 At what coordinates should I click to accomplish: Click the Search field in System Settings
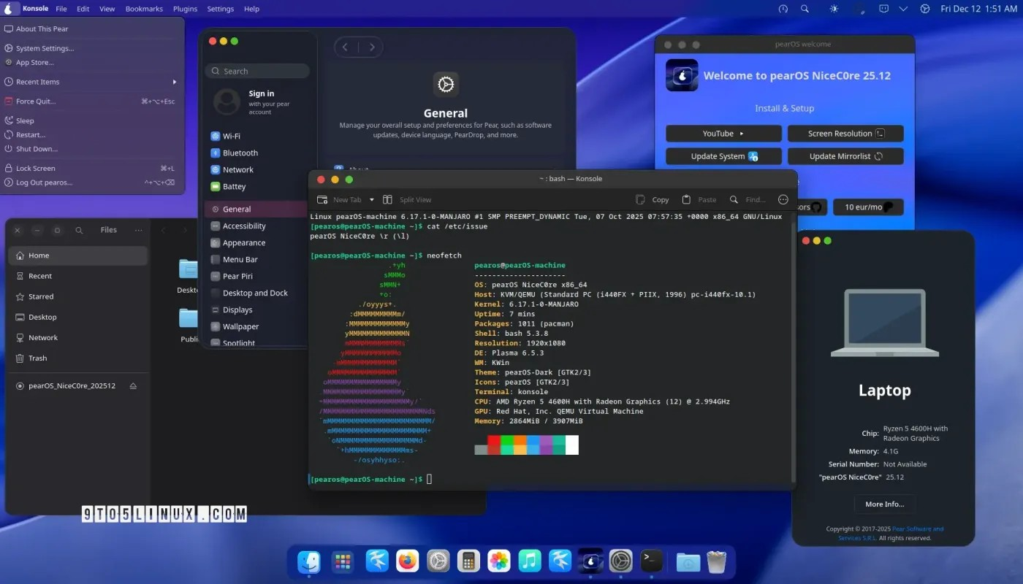257,72
